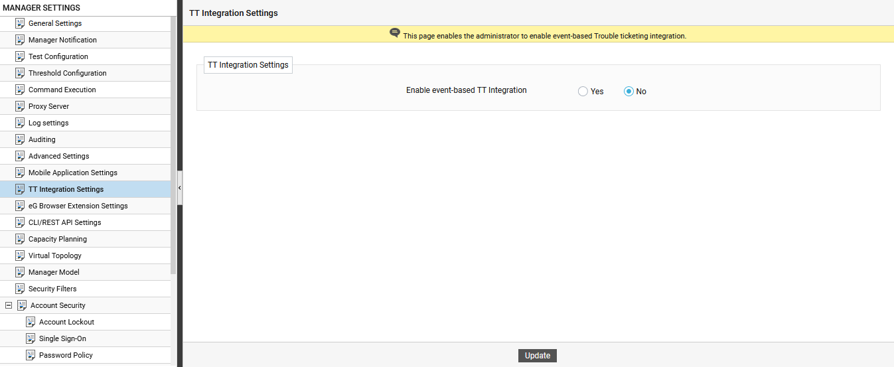Open General Settings in the tree
Image resolution: width=894 pixels, height=367 pixels.
tap(55, 23)
